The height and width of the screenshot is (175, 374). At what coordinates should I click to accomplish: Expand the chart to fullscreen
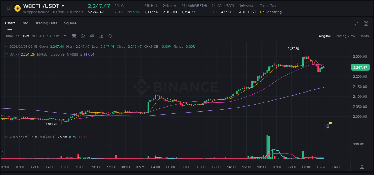tap(356, 23)
